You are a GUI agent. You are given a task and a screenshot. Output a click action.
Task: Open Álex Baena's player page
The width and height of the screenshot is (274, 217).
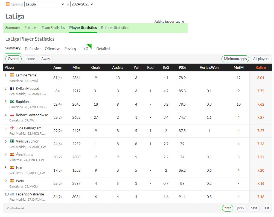[x=24, y=154]
